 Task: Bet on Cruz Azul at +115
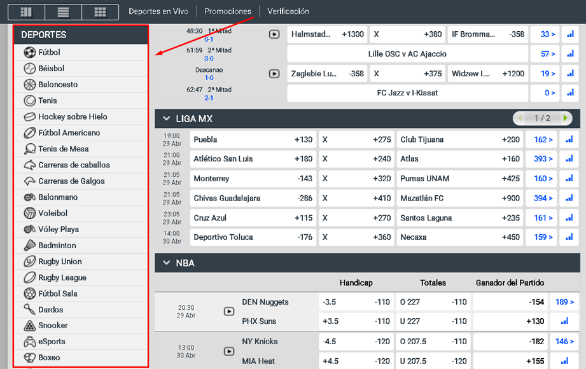(x=253, y=218)
